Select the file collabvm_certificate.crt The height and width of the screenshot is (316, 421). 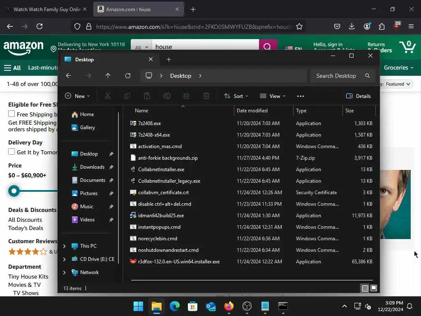point(163,193)
